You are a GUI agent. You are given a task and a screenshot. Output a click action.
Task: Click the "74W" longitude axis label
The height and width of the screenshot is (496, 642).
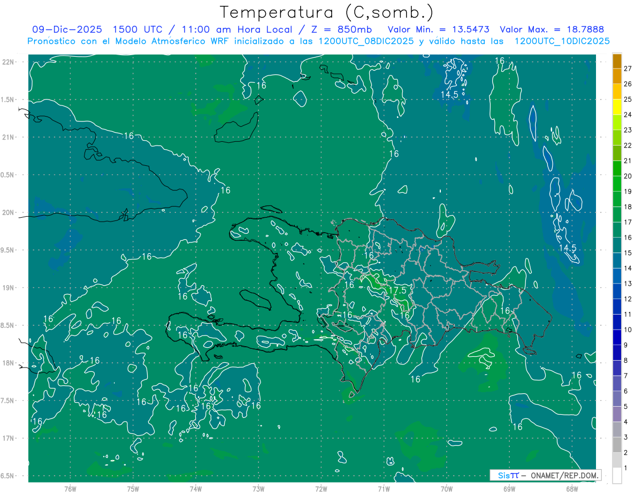coord(195,489)
